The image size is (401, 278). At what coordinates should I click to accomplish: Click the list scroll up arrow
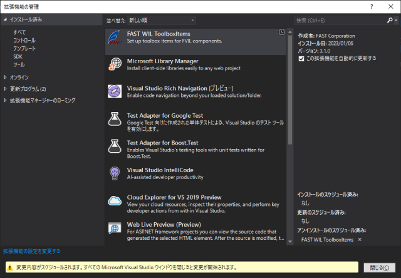click(290, 32)
